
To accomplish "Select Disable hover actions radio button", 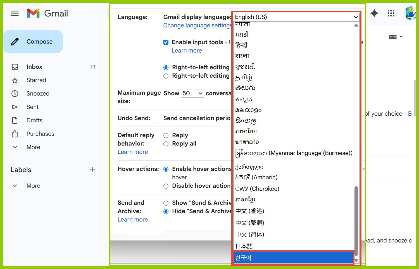I will (x=166, y=186).
